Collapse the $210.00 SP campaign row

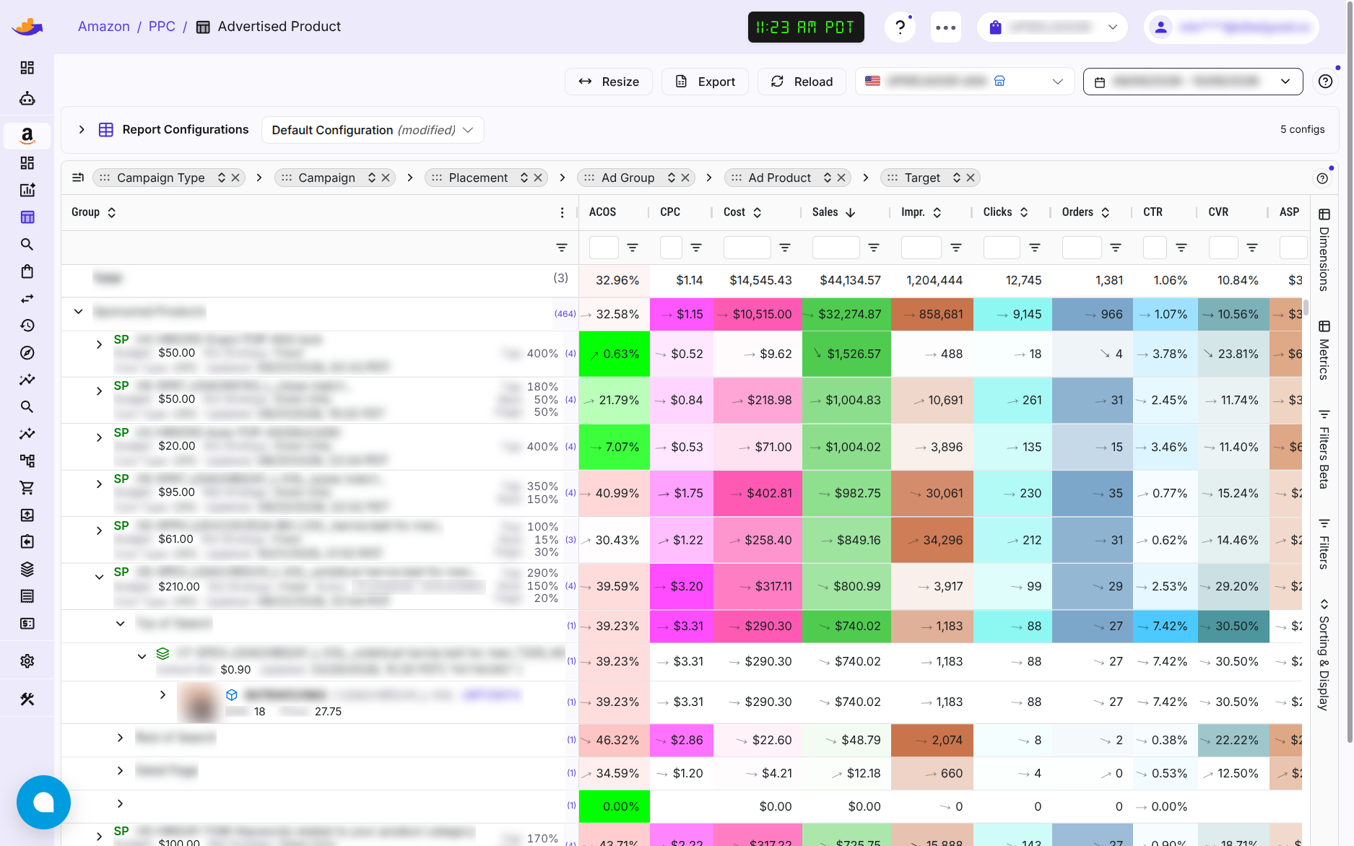(x=99, y=577)
